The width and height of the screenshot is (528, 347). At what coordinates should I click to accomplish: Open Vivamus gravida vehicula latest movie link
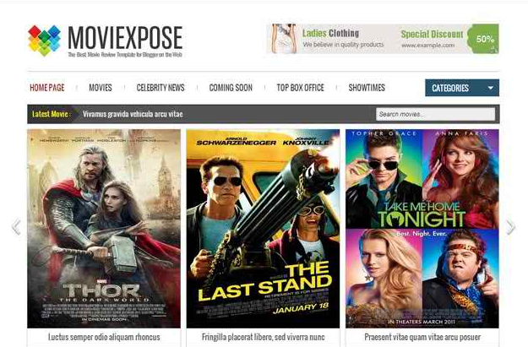[x=133, y=114]
